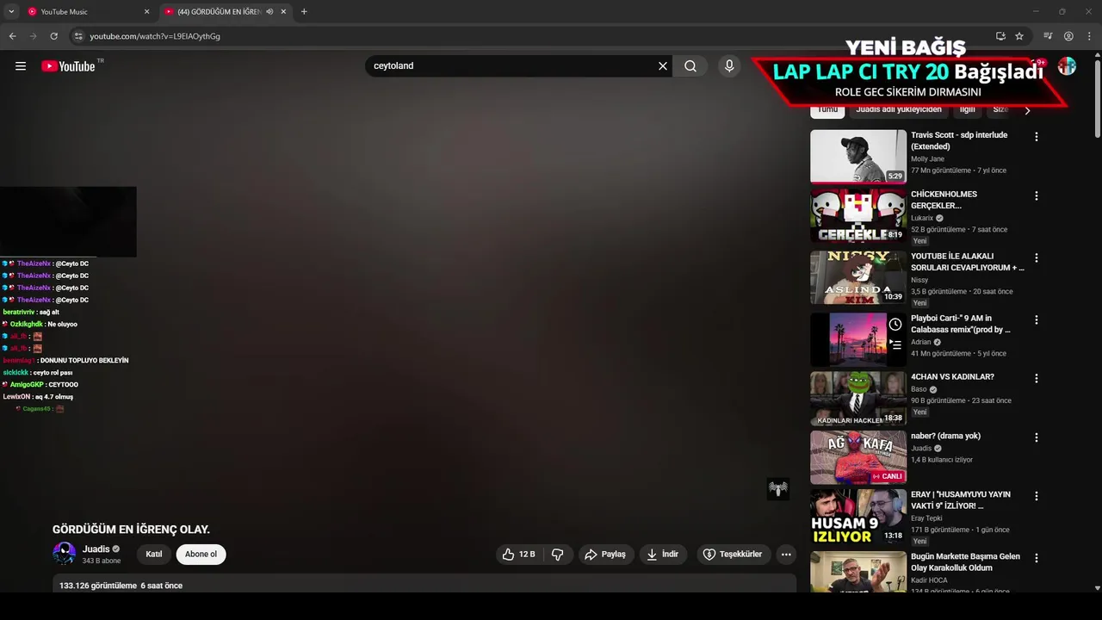
Task: Start voice search with the microphone
Action: (x=729, y=66)
